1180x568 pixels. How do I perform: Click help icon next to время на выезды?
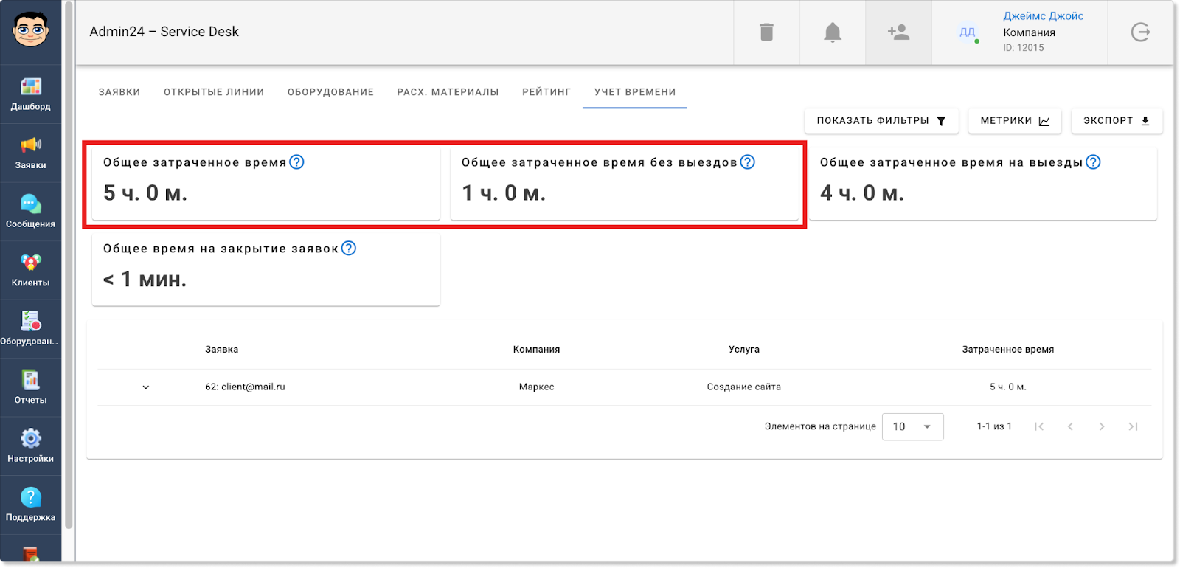pyautogui.click(x=1093, y=162)
